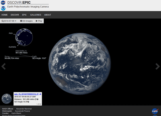Expand the 2016-07-09 date dropdown
Screen dimensions: 161x116
coord(9,21)
